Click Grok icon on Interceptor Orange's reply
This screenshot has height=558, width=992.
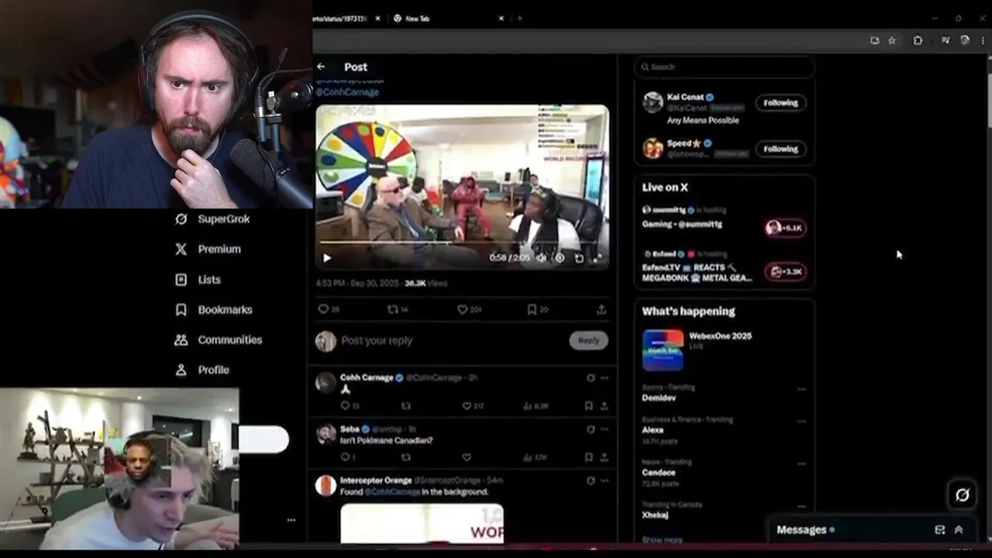[x=591, y=480]
